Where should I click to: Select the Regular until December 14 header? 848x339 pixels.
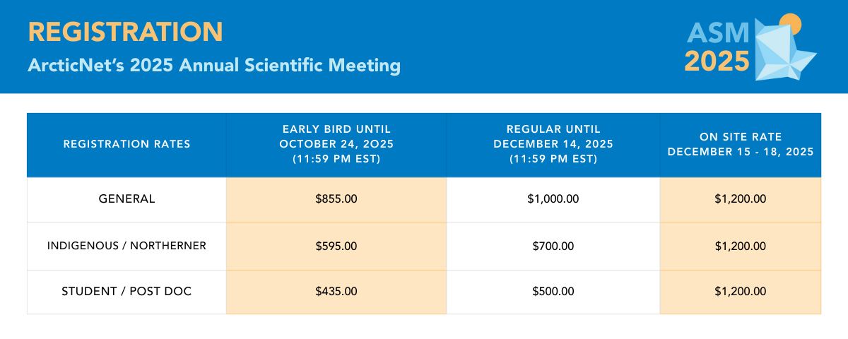coord(553,144)
